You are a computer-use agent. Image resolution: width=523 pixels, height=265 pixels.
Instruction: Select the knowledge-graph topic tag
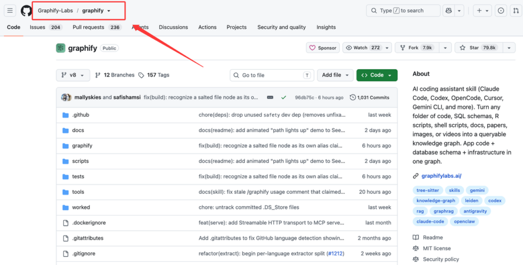tap(436, 201)
